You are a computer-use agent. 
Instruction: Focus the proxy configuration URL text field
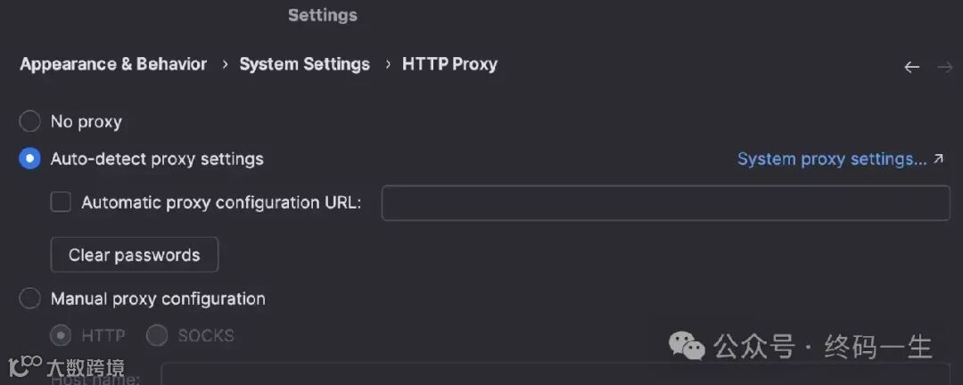pos(665,202)
